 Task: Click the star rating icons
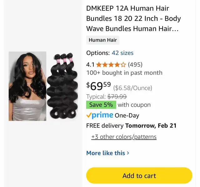(x=111, y=65)
